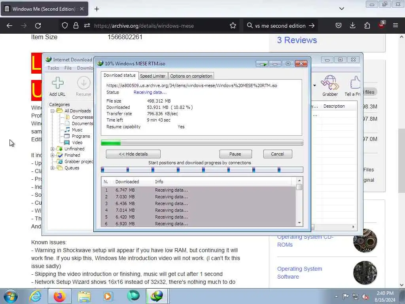Open the Downloads menu in IDM

click(85, 68)
